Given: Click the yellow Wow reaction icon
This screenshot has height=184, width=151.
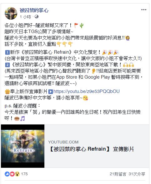Looking at the screenshot, I should pyautogui.click(x=17, y=174).
